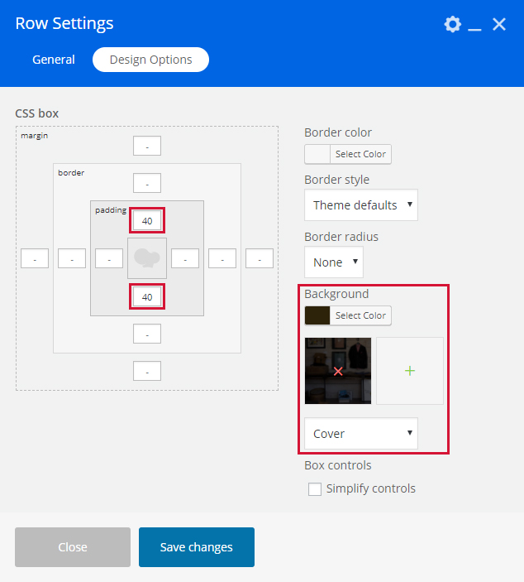Click Select Color for Border color
This screenshot has width=524, height=582.
[360, 154]
